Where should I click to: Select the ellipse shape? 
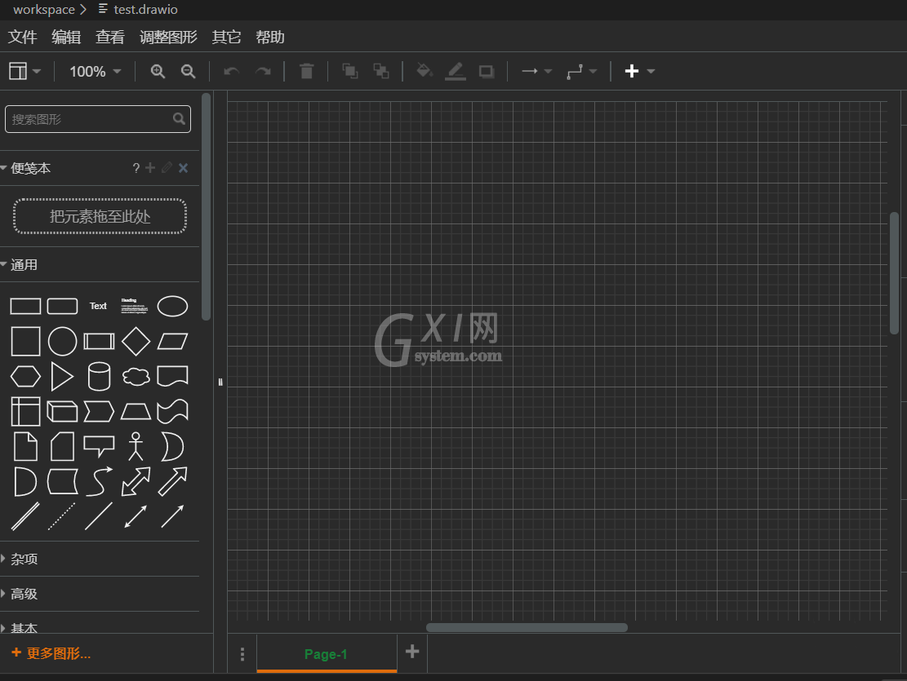tap(172, 307)
